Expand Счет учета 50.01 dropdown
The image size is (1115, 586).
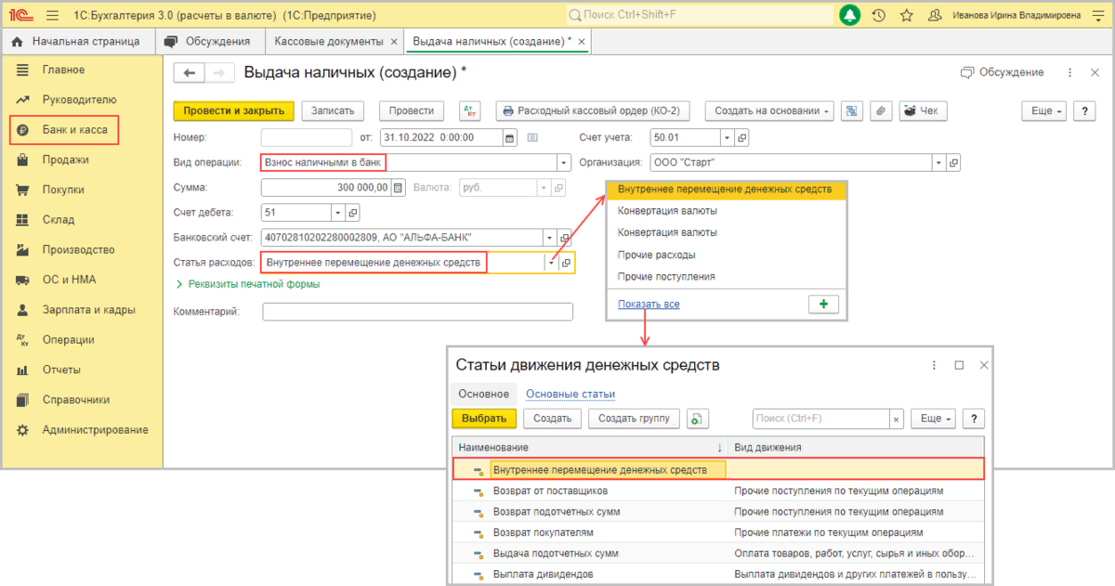(726, 137)
